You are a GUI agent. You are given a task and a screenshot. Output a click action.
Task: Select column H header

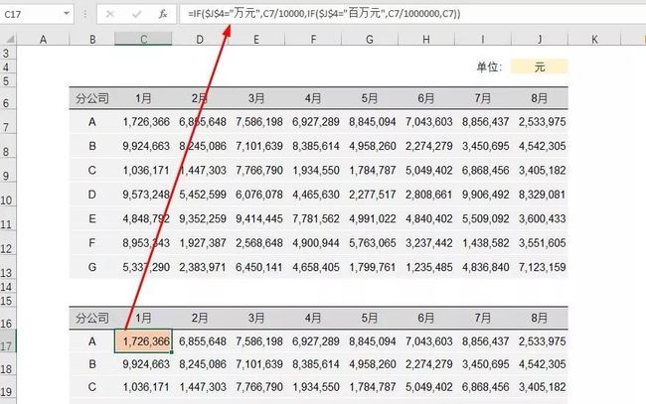pos(426,39)
